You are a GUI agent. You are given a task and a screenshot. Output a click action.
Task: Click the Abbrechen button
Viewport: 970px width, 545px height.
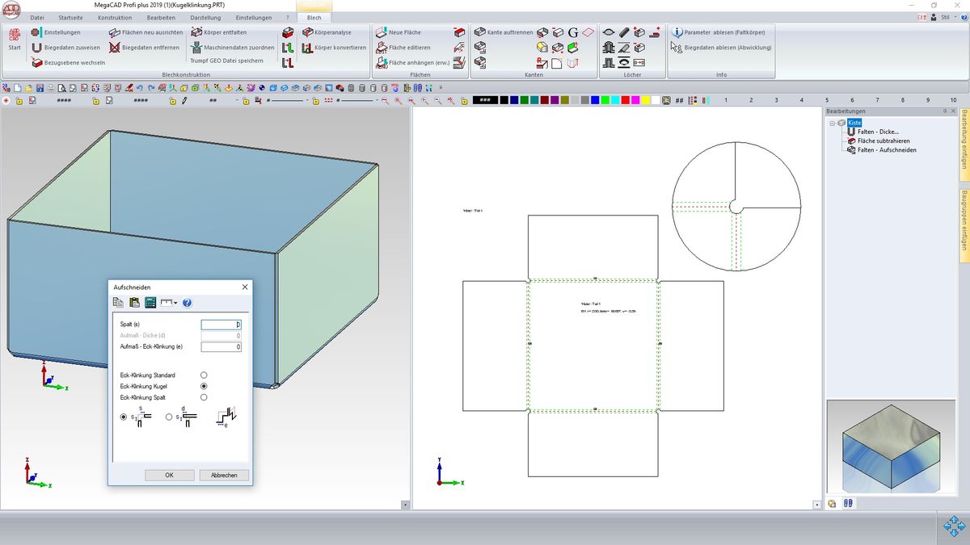[x=224, y=475]
